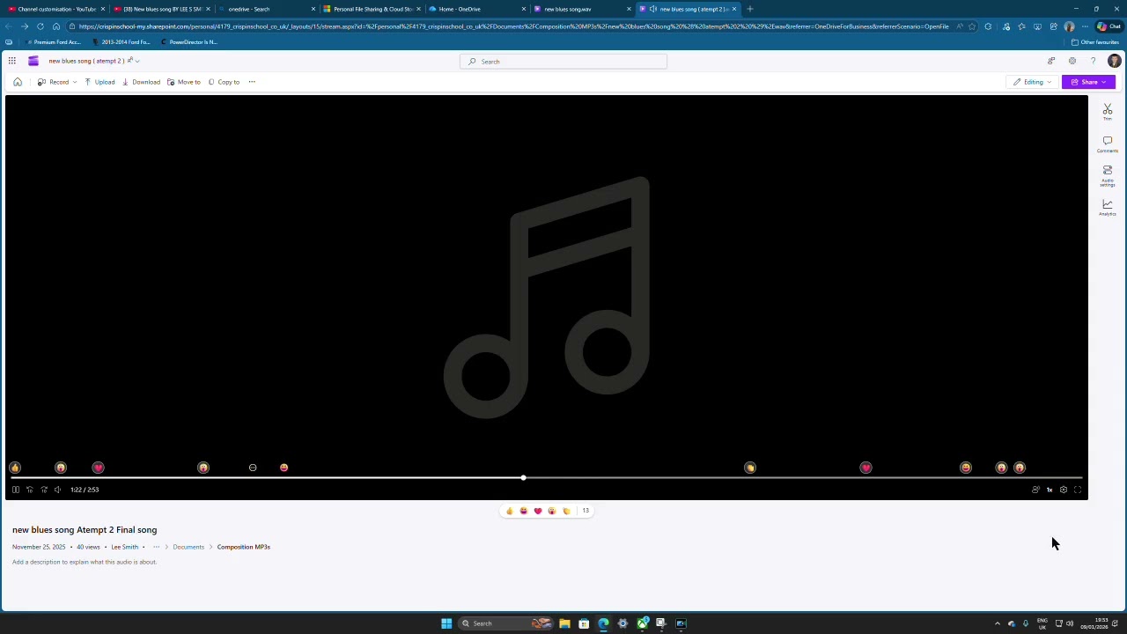Open a new browser tab
Image resolution: width=1127 pixels, height=634 pixels.
(x=750, y=9)
